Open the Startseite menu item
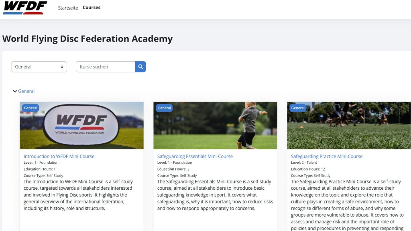 68,8
